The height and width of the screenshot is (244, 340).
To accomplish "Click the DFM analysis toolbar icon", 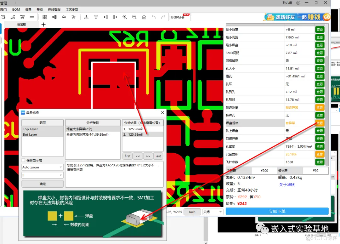I will [x=64, y=17].
